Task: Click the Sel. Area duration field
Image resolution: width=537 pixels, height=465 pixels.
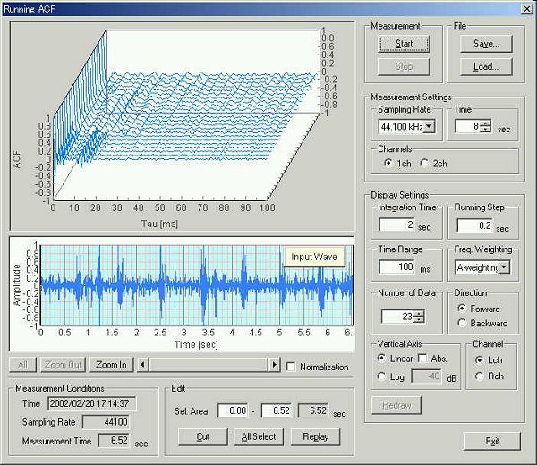Action: [x=313, y=410]
